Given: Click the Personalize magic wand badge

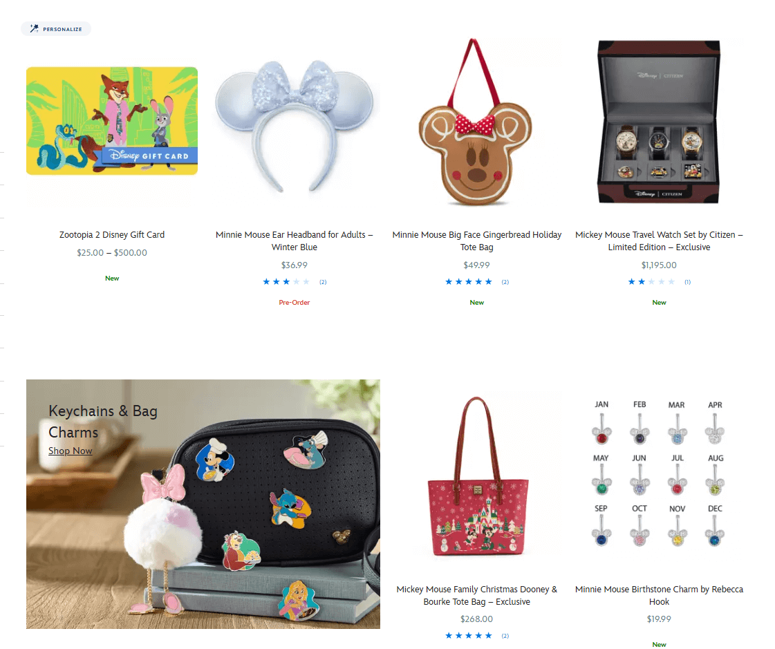Looking at the screenshot, I should point(56,28).
